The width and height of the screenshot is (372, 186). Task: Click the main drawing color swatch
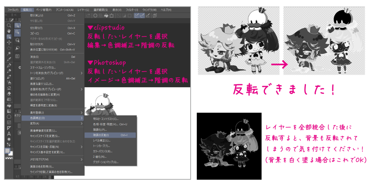point(7,150)
